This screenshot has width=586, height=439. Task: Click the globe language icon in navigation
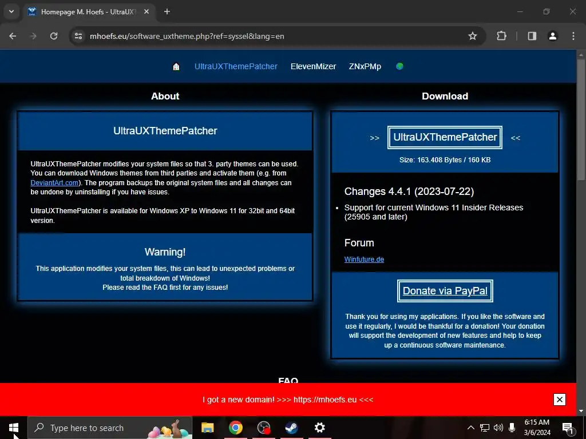[399, 66]
